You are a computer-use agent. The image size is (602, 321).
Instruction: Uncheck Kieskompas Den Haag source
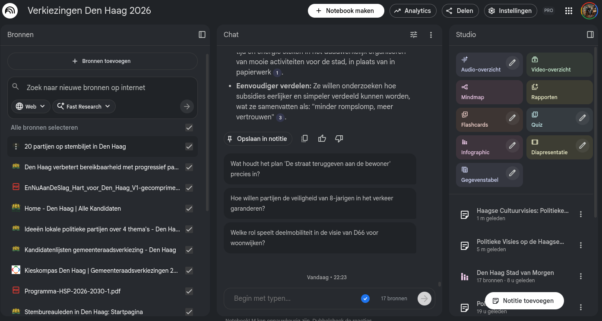click(x=189, y=271)
